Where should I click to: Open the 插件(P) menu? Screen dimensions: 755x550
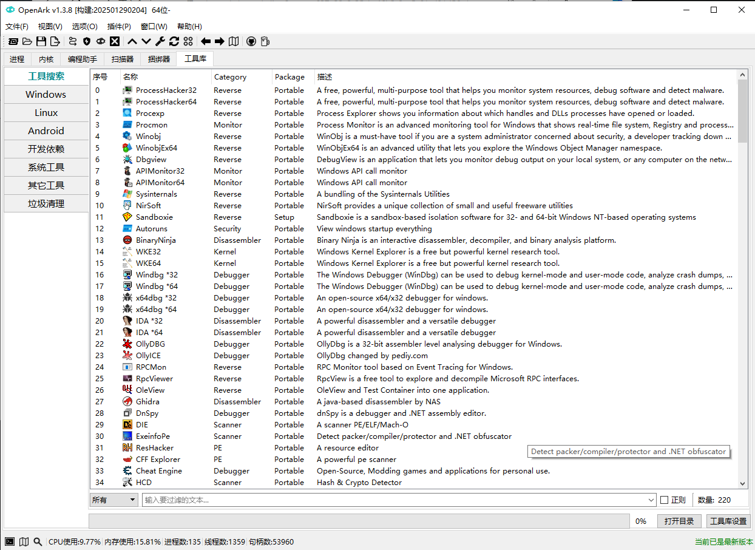119,27
